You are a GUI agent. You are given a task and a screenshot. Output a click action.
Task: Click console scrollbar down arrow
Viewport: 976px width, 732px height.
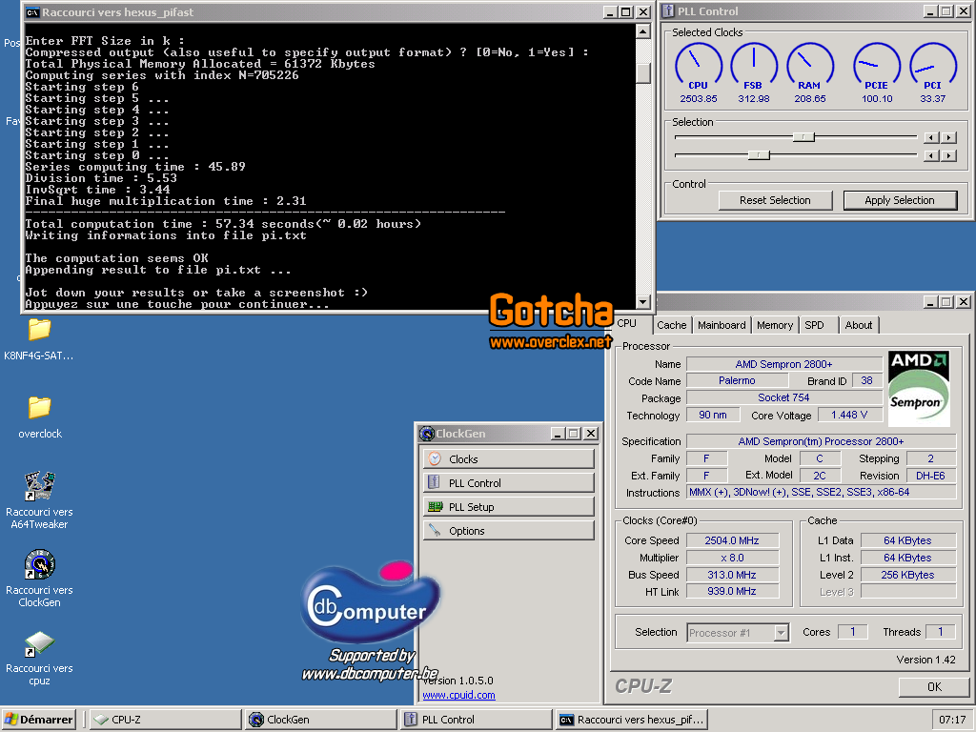[x=643, y=302]
